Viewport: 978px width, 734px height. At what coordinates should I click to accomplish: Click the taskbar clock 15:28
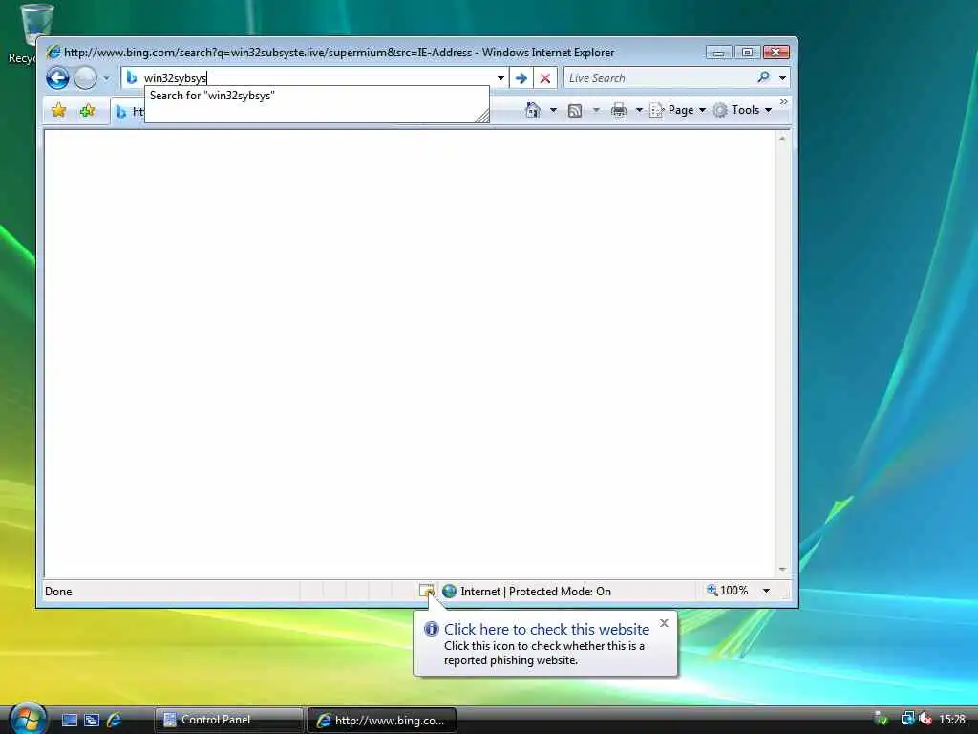pos(952,719)
